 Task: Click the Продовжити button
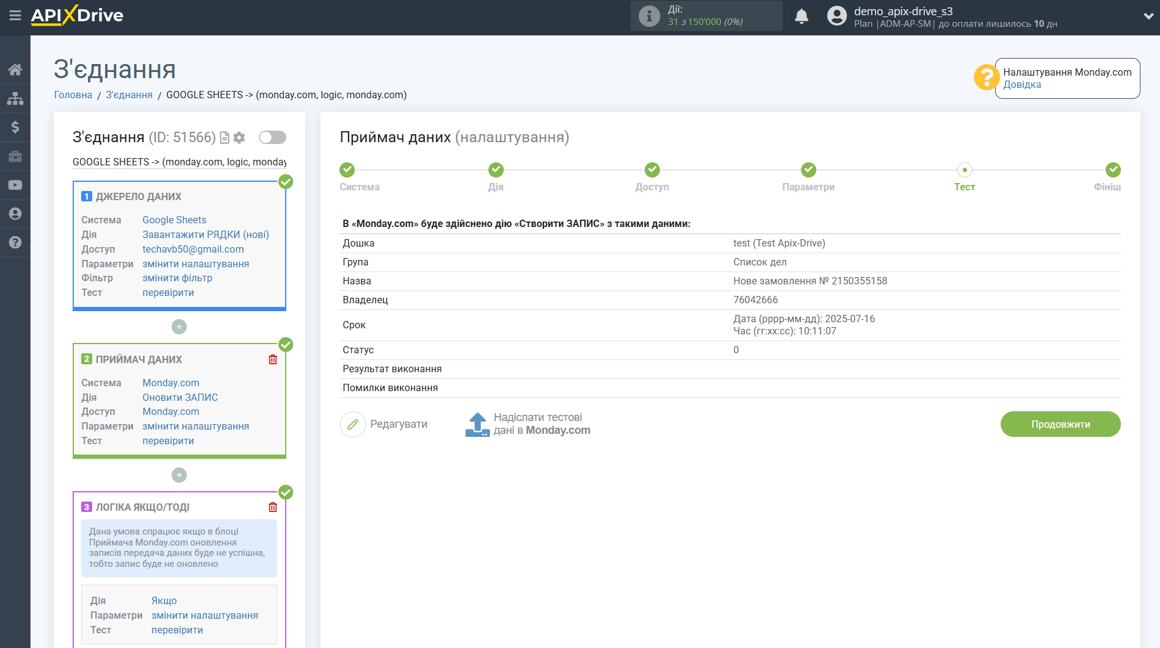(x=1060, y=424)
